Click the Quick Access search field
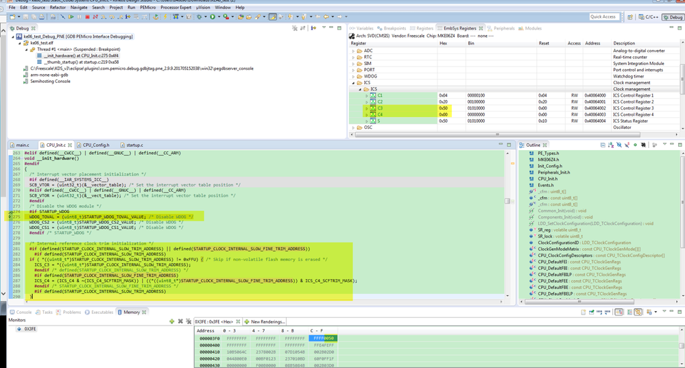Viewport: 685px width, 368px height. coord(603,16)
